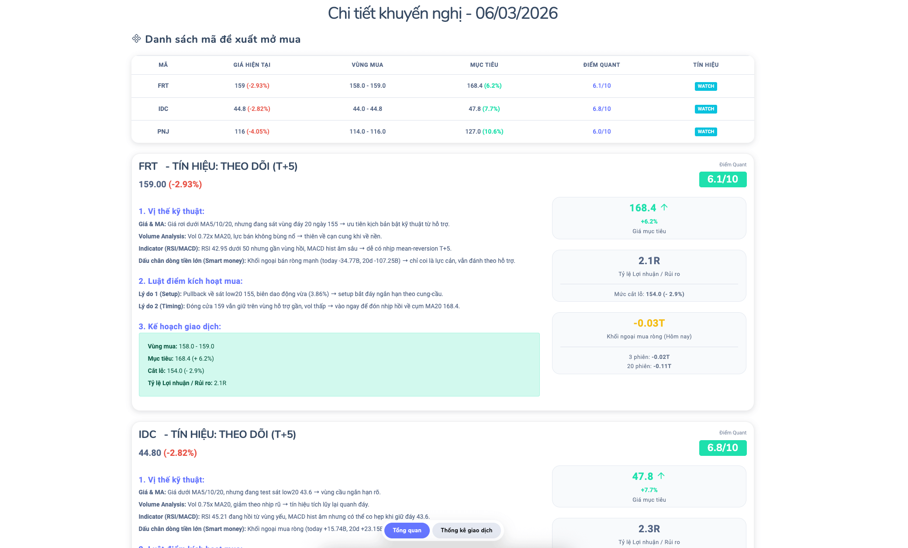This screenshot has height=548, width=908.
Task: Click the 6.8/10 Quant score badge
Action: click(722, 448)
